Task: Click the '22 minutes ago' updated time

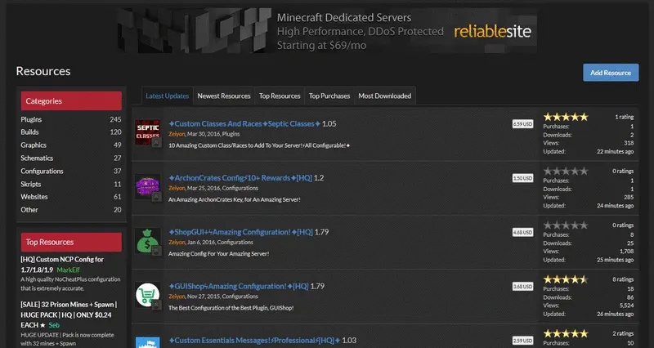Action: pos(616,151)
